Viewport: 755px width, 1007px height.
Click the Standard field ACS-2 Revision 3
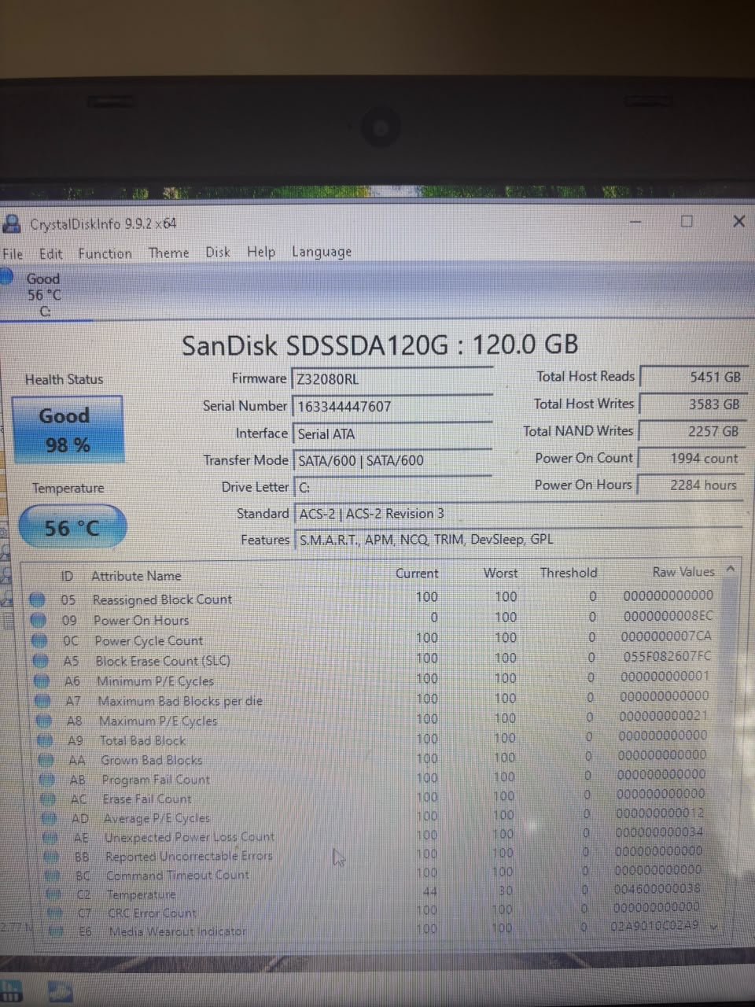coord(517,514)
